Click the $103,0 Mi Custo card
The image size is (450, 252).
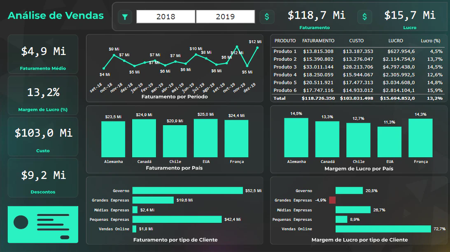tap(43, 137)
